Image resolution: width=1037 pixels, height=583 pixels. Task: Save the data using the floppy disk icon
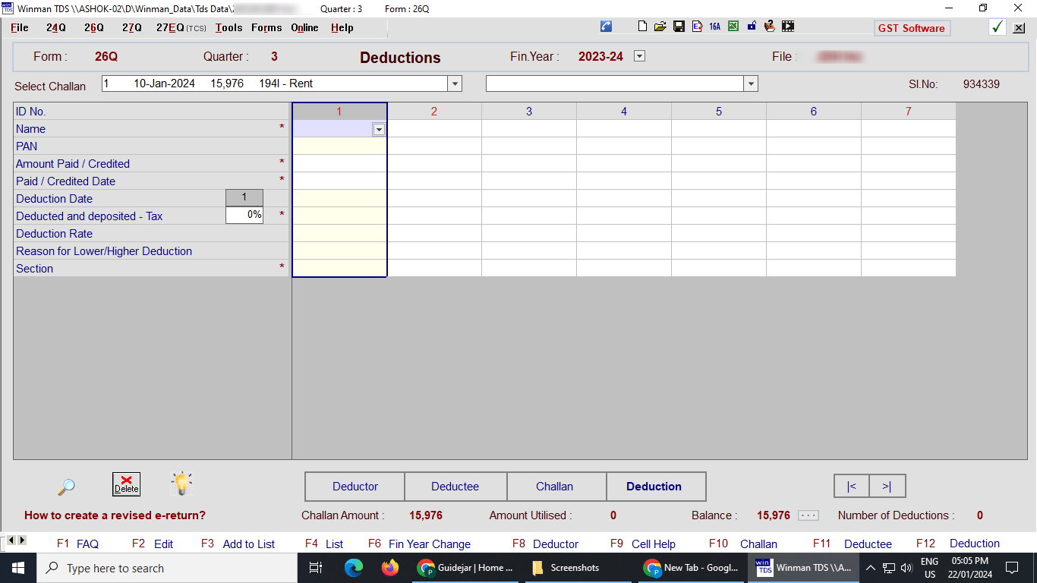pyautogui.click(x=678, y=26)
